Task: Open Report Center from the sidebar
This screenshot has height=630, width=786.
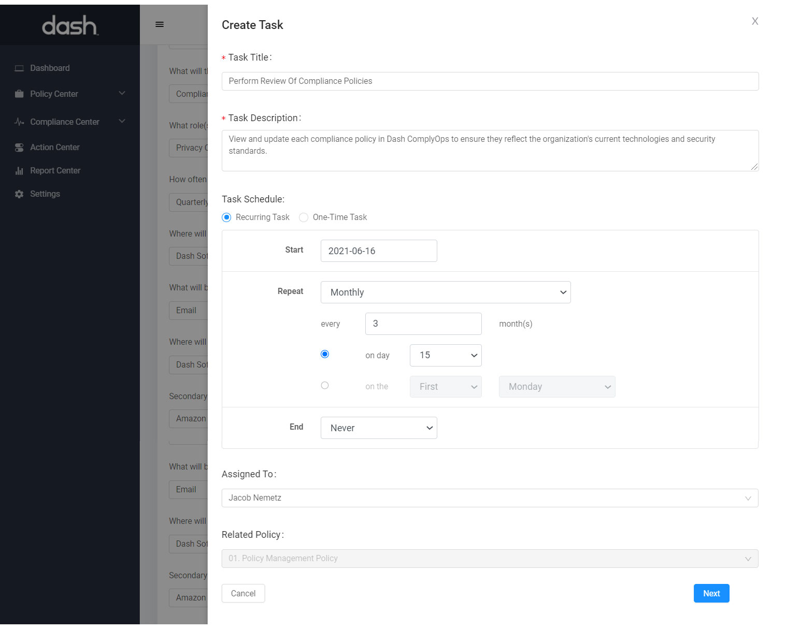Action: coord(55,171)
